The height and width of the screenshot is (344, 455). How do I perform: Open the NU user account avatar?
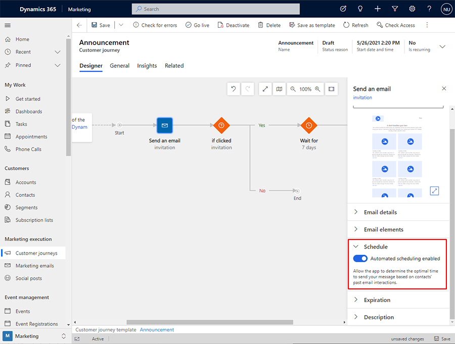pos(445,9)
